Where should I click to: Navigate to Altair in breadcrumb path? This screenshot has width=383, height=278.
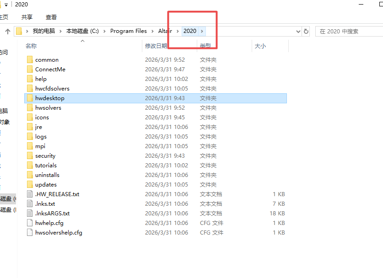[165, 32]
